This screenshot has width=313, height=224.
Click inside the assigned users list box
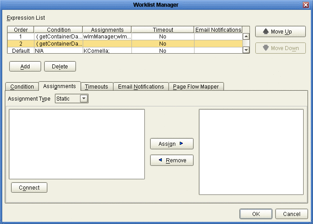251,152
